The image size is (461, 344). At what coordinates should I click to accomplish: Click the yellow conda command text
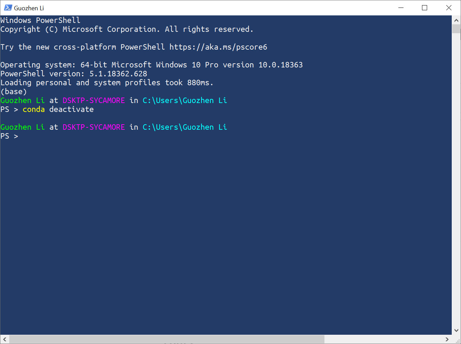point(33,109)
